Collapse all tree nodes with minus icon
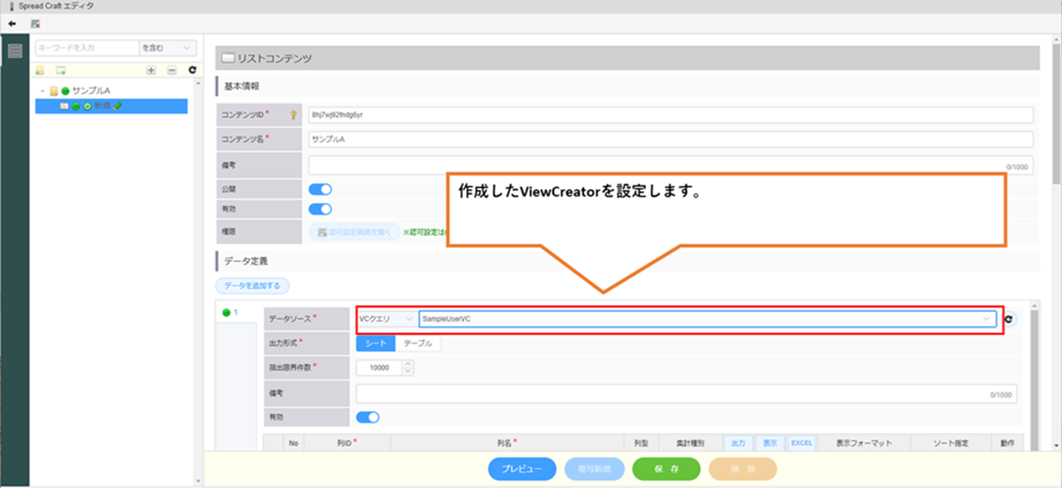 pos(172,70)
